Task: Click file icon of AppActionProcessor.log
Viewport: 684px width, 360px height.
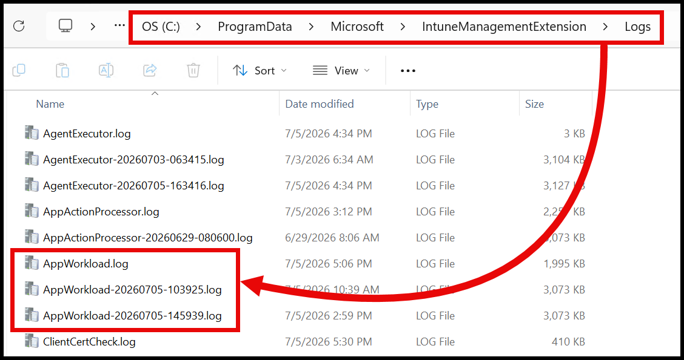Action: (32, 211)
